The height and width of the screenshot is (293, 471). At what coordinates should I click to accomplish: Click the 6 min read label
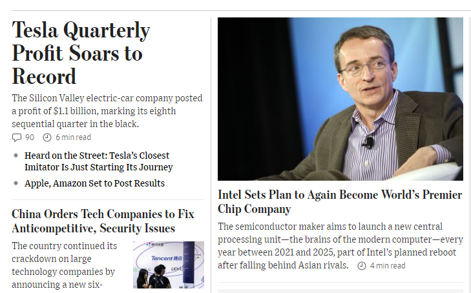click(x=73, y=137)
